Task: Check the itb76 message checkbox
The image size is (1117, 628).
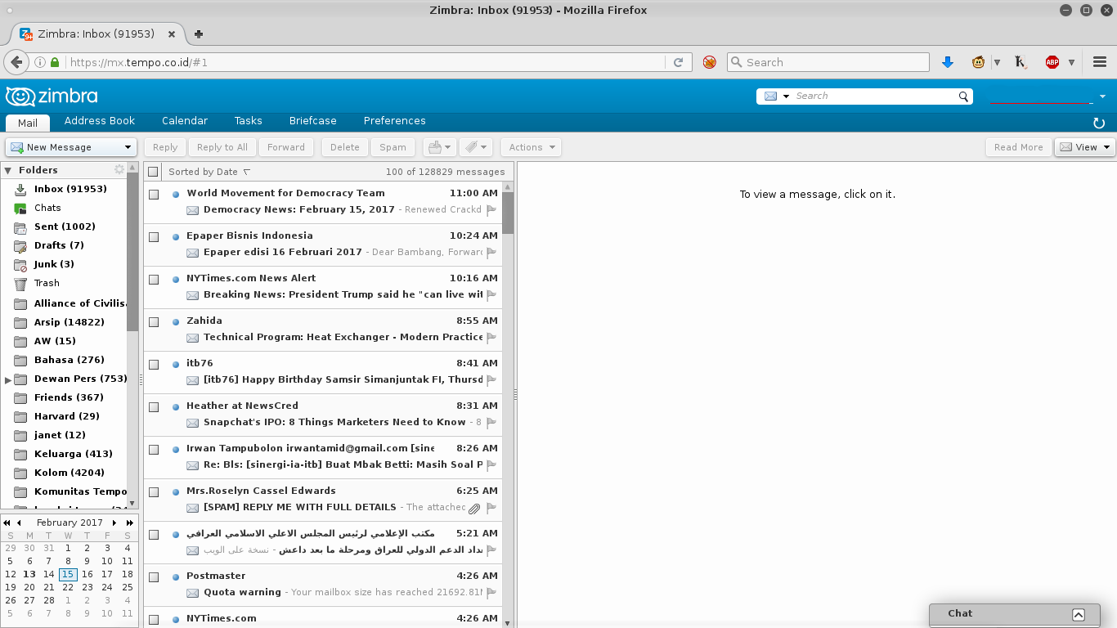Action: (x=154, y=365)
